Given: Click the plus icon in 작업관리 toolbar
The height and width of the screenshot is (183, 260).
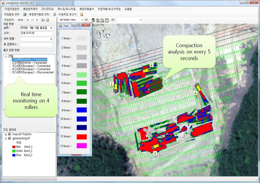Looking at the screenshot, I should [28, 20].
